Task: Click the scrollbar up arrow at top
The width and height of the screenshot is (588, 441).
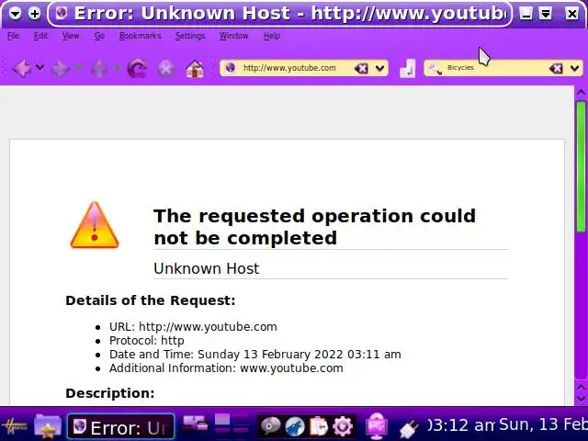Action: pyautogui.click(x=581, y=92)
